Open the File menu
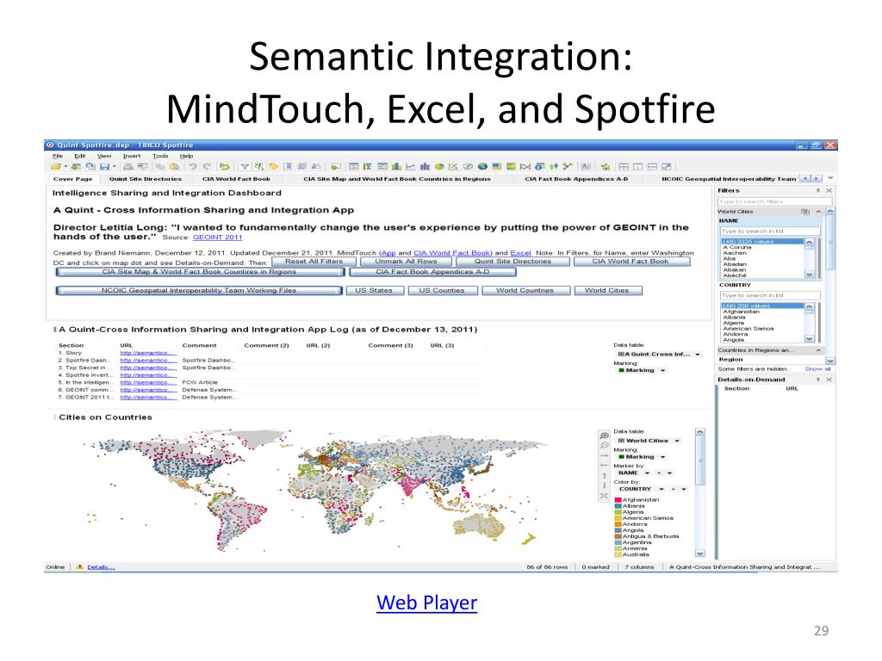This screenshot has width=882, height=661. (58, 156)
